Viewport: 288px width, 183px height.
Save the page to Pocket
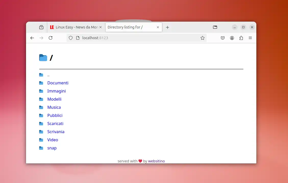(222, 38)
